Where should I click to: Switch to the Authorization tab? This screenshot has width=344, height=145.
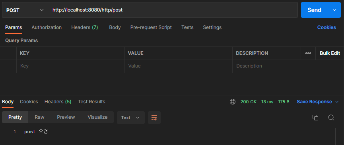[47, 27]
